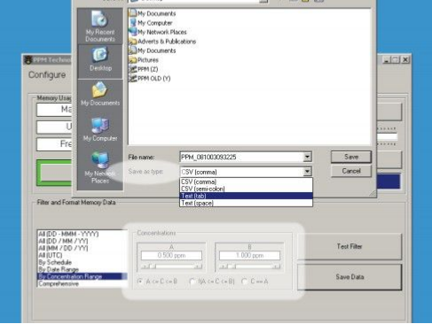
Task: Open My Documents in the places sidebar
Action: point(100,95)
